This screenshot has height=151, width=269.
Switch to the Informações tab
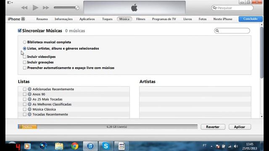63,19
